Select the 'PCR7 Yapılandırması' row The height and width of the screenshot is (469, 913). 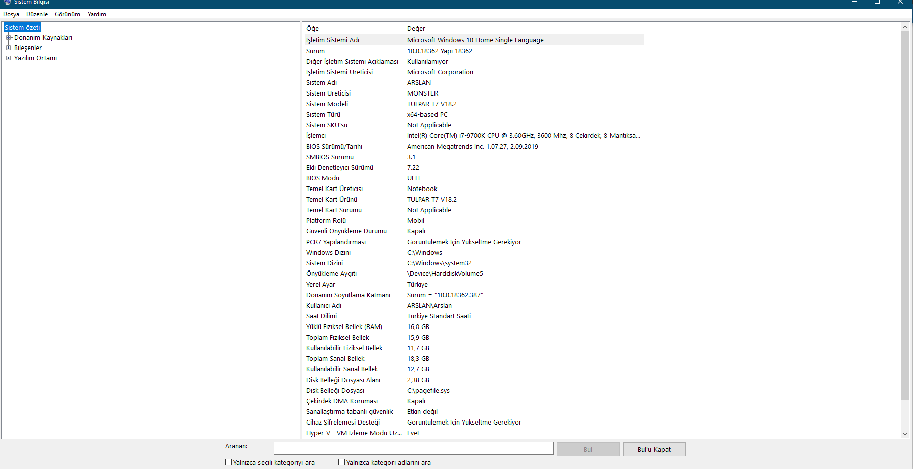pyautogui.click(x=473, y=242)
